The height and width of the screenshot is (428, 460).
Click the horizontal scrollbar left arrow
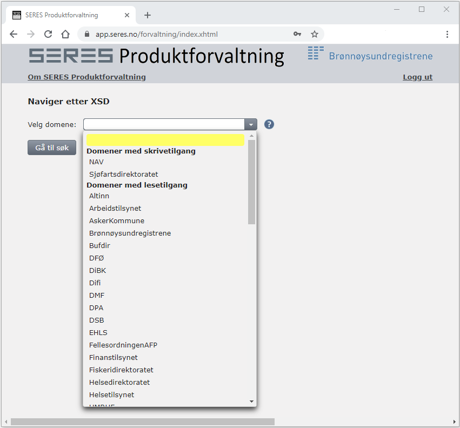tap(6, 422)
